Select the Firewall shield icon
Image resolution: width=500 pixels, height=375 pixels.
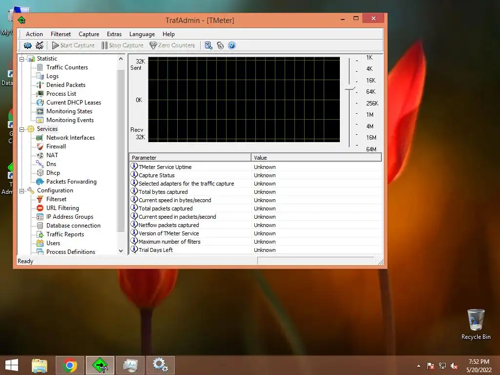40,146
